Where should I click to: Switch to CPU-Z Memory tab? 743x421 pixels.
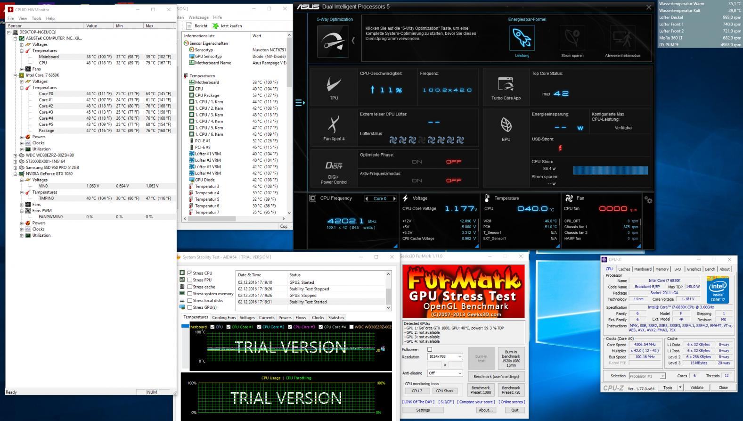click(x=661, y=269)
